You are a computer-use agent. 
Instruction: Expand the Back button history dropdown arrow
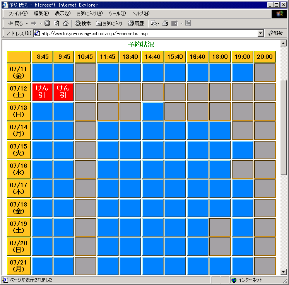pos(27,24)
